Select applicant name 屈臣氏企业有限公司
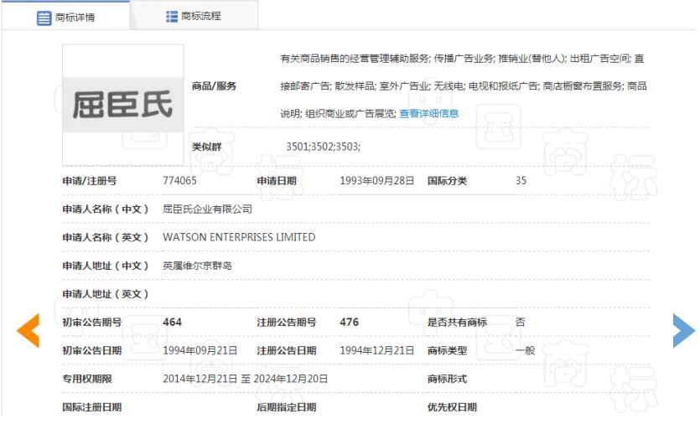 pyautogui.click(x=207, y=209)
